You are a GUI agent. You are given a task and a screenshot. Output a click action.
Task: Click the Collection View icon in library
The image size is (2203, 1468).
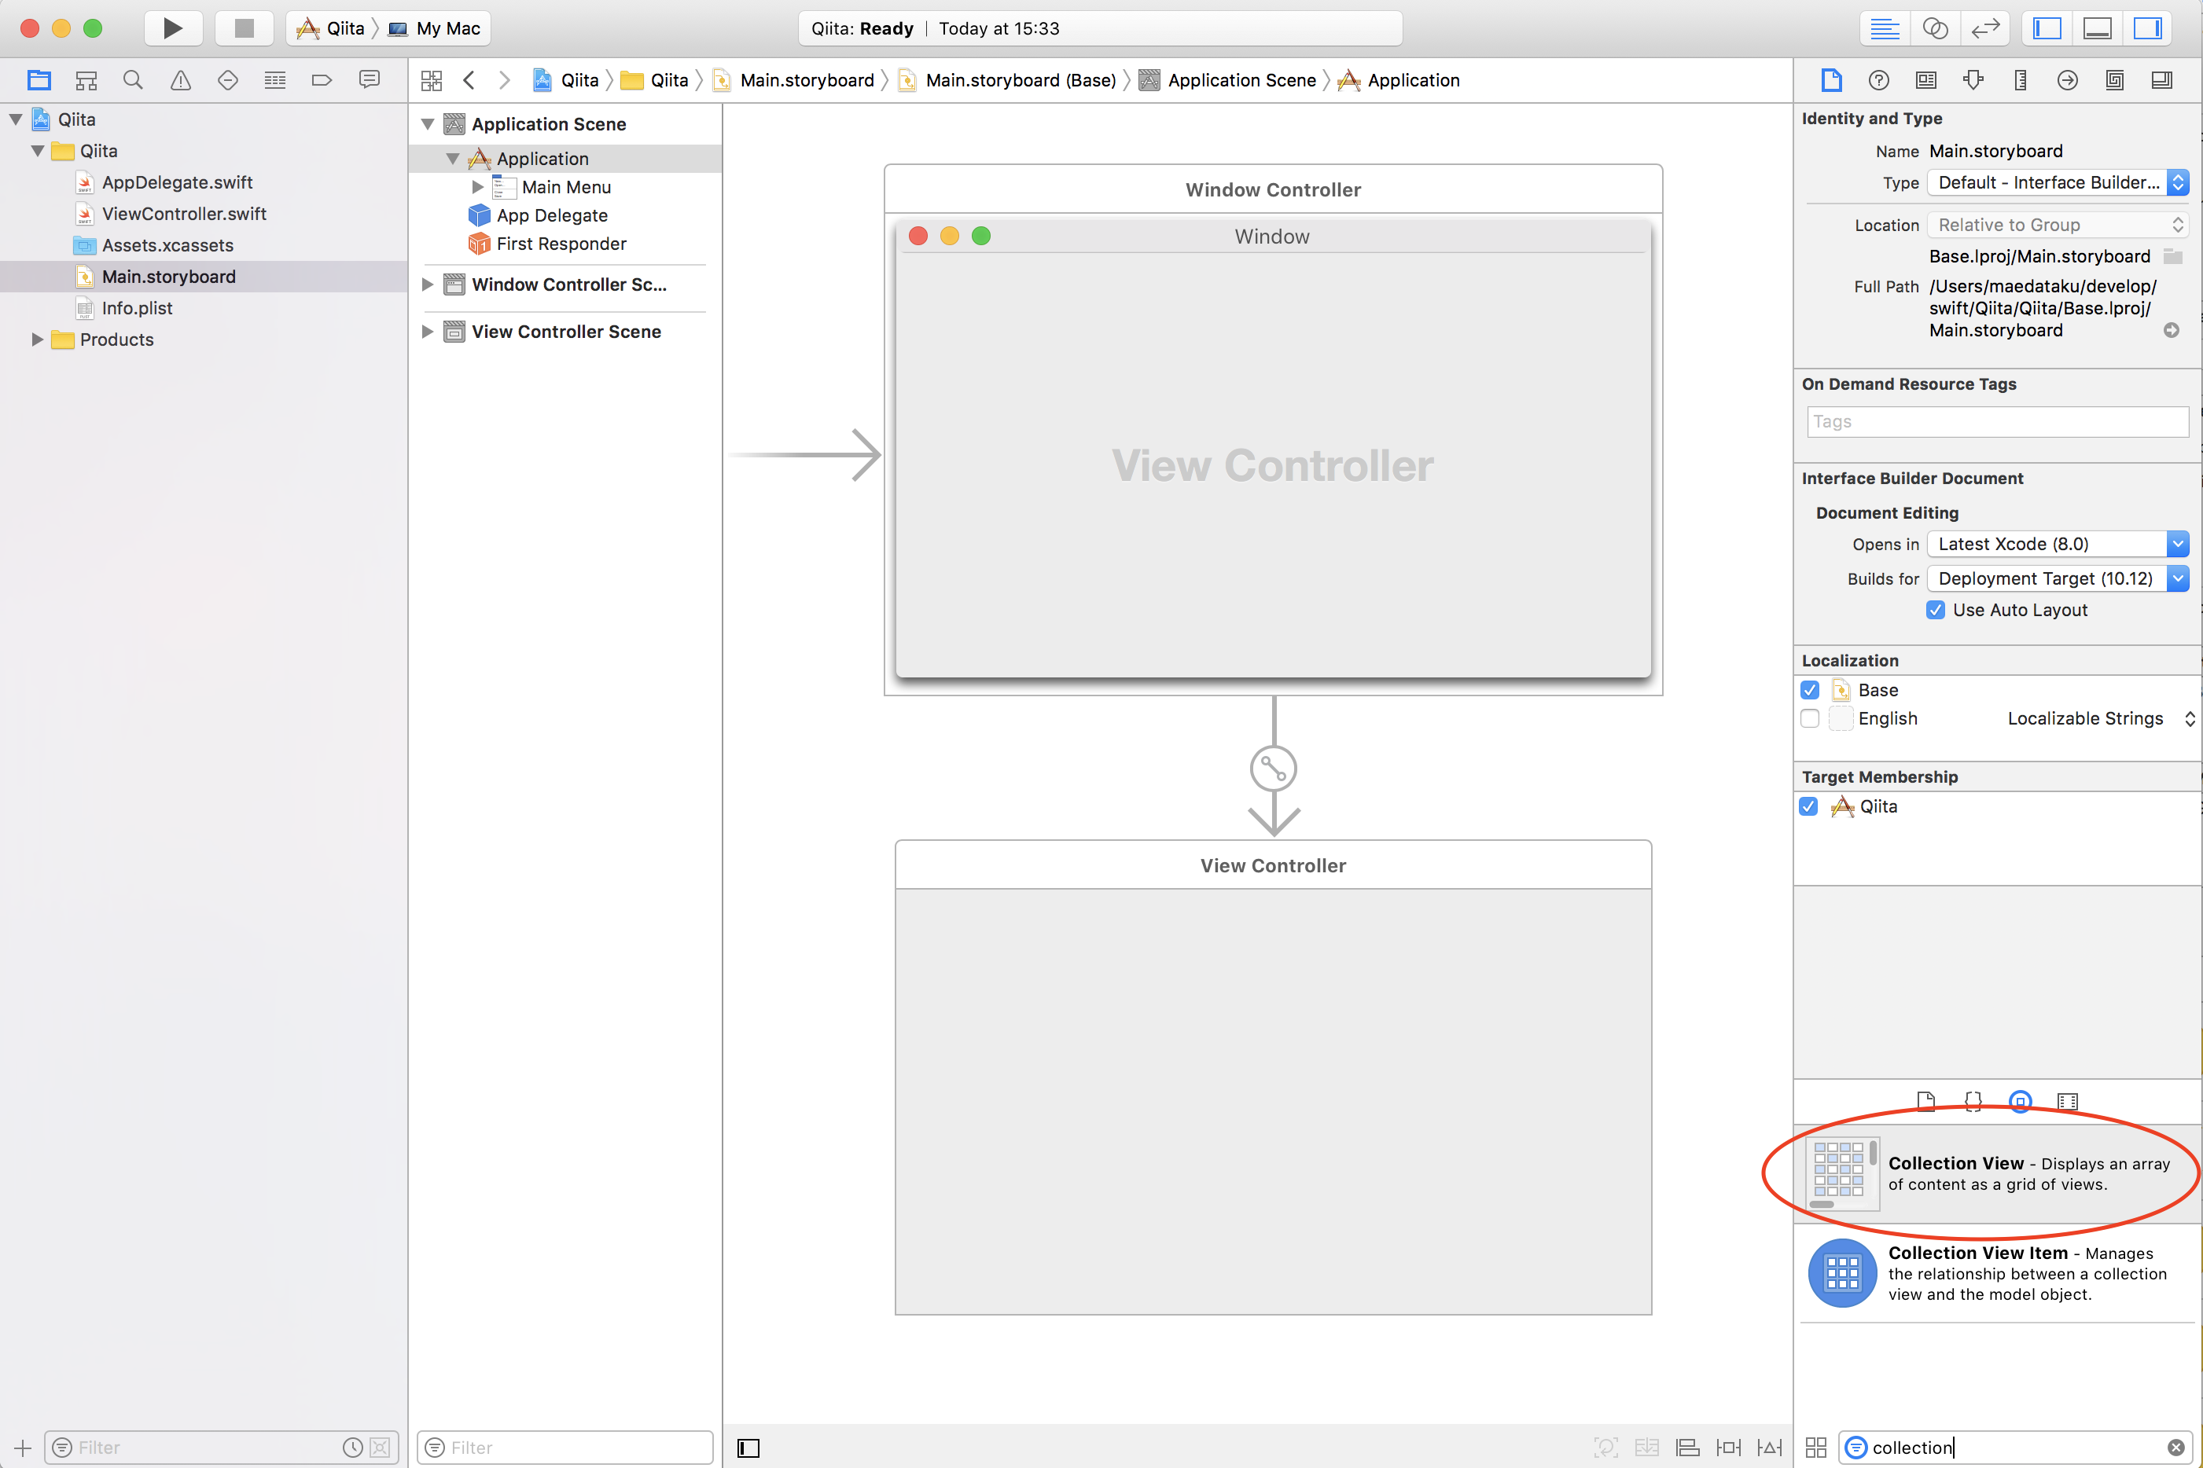[1837, 1173]
